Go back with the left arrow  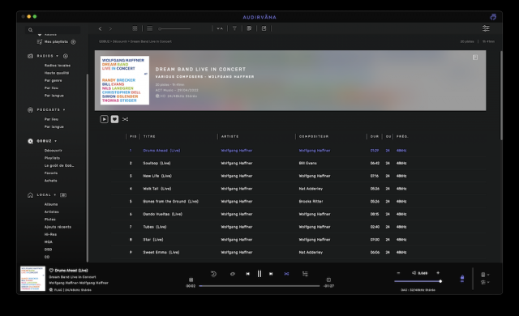pyautogui.click(x=100, y=28)
